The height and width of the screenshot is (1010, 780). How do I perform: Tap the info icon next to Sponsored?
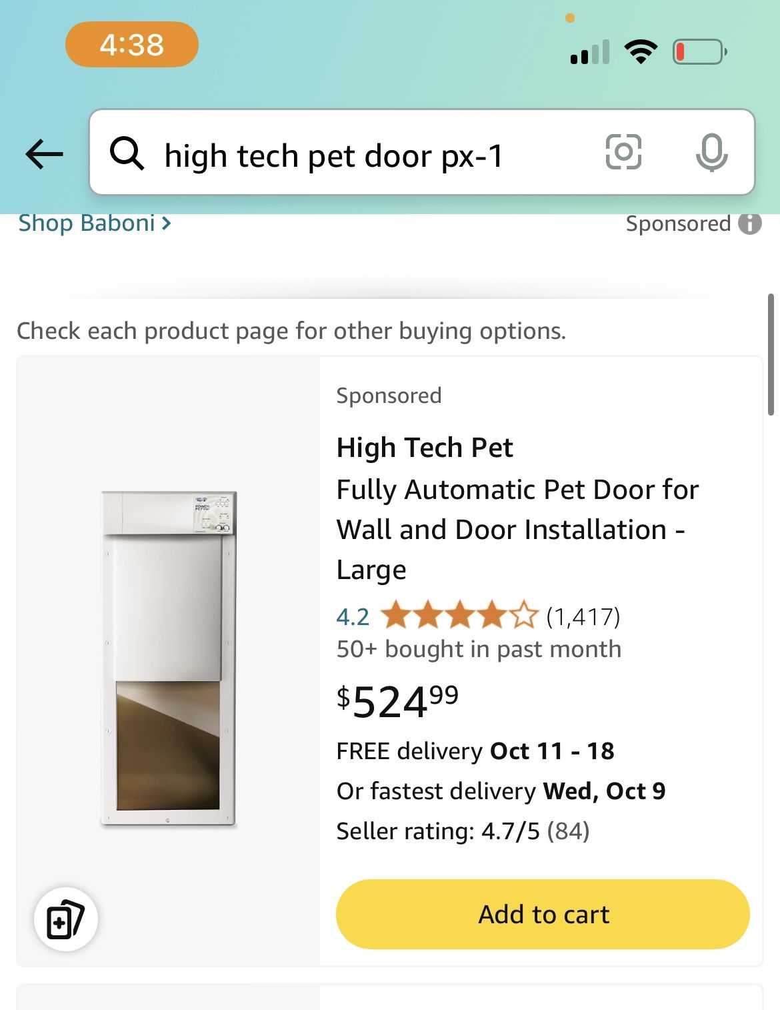(x=749, y=223)
